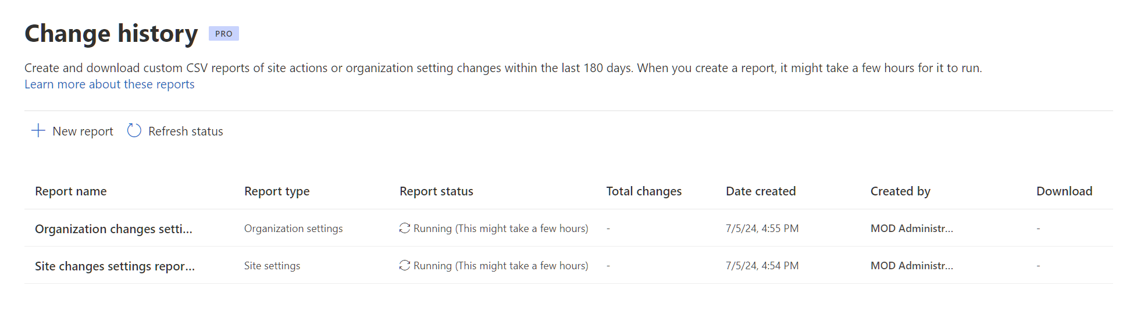Sort by Date created column header

pos(761,191)
